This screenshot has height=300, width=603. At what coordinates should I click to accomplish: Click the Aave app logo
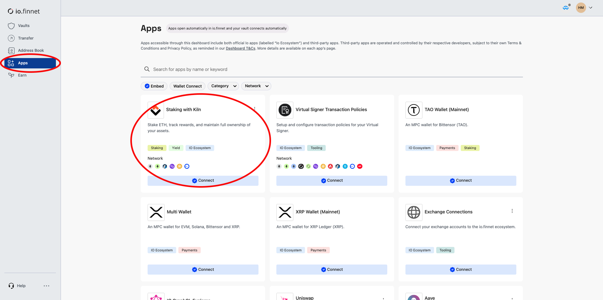click(x=414, y=297)
